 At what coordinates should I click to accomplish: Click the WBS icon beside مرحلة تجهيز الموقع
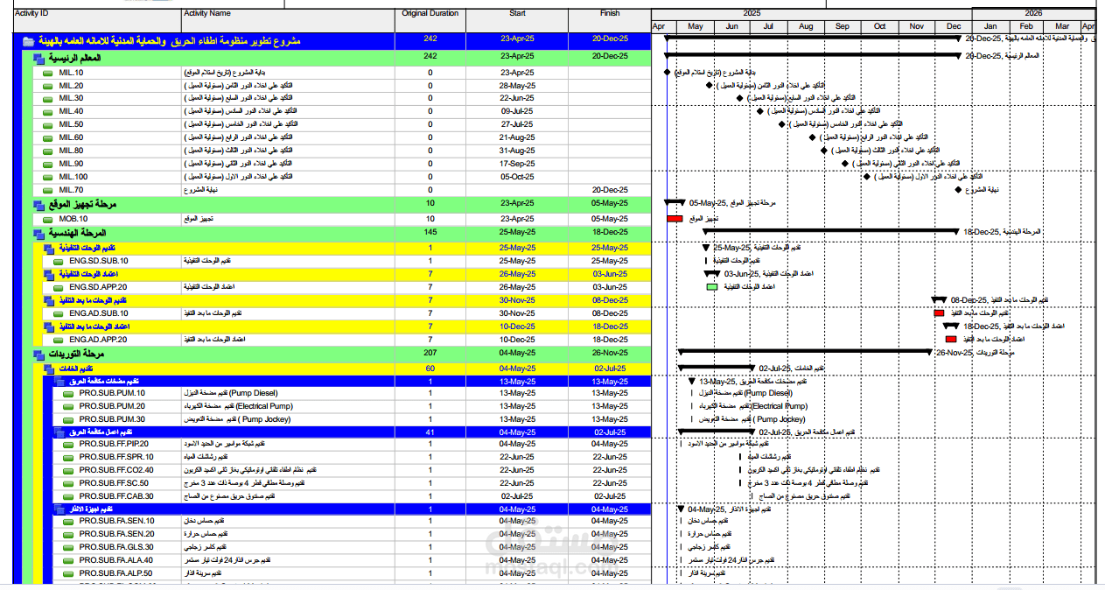click(x=38, y=204)
